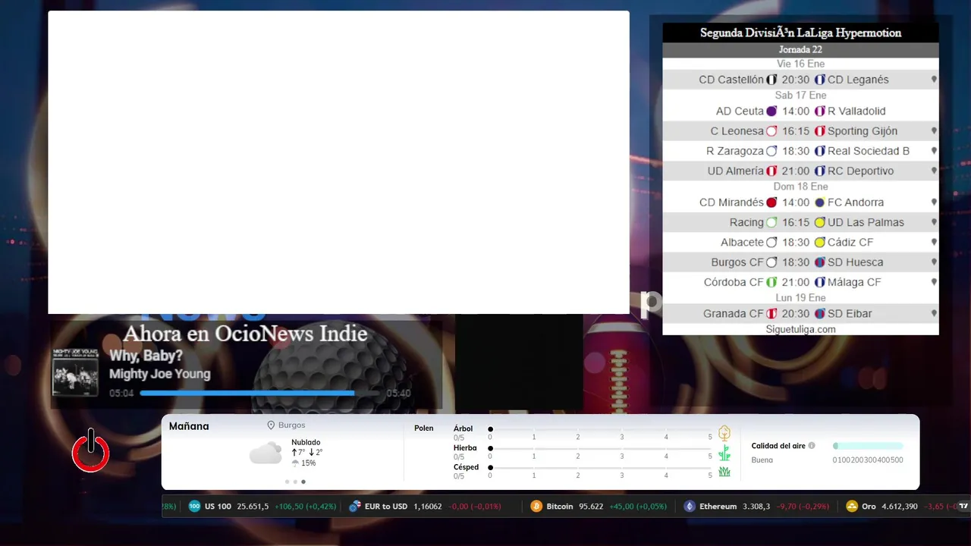Screen dimensions: 971x546
Task: Open stadium pin for Racing match
Action: tap(934, 222)
